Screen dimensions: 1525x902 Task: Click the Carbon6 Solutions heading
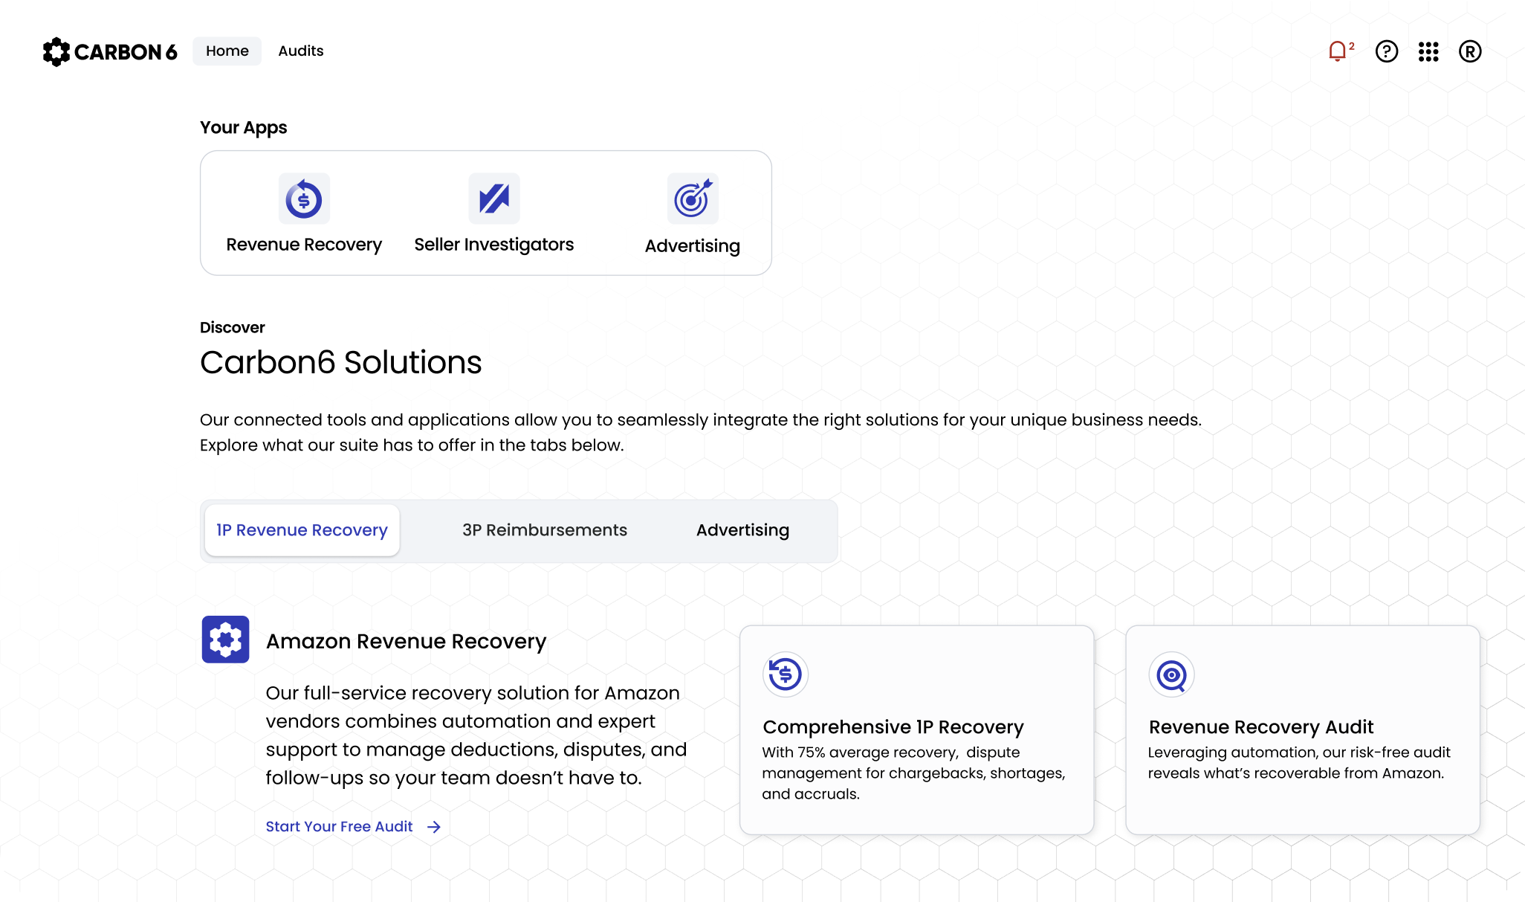(x=341, y=362)
